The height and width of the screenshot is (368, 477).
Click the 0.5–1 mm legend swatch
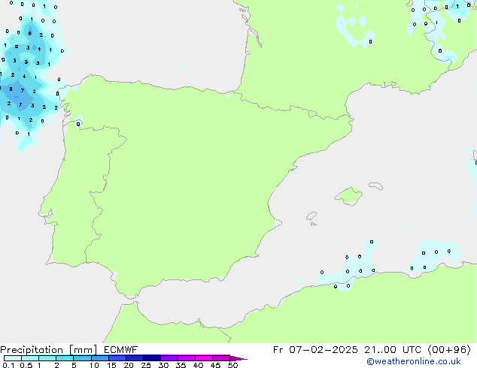point(30,358)
